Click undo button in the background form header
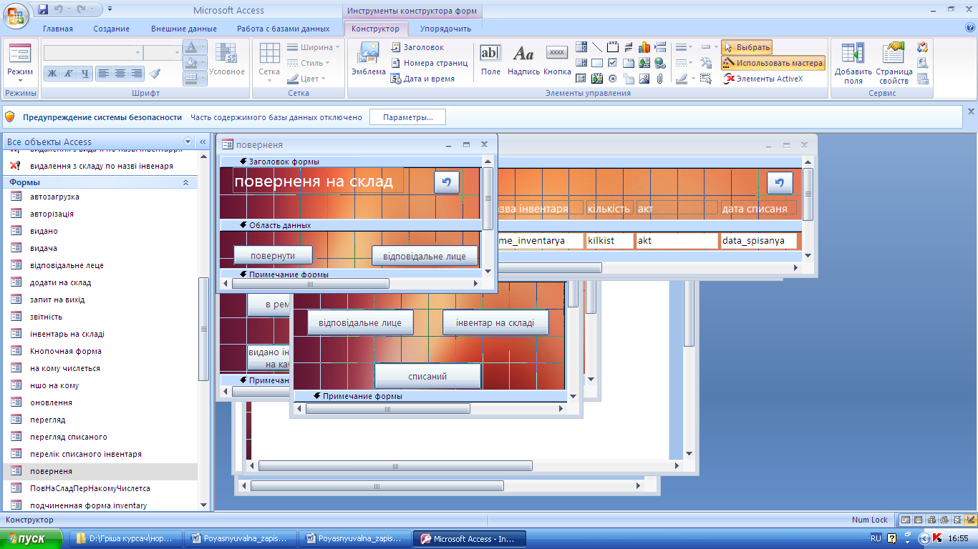The height and width of the screenshot is (549, 978). (x=780, y=183)
